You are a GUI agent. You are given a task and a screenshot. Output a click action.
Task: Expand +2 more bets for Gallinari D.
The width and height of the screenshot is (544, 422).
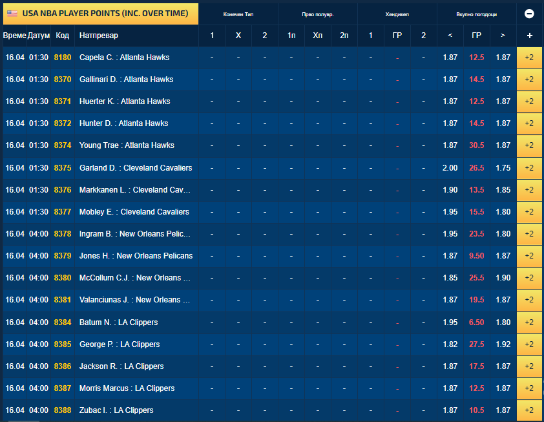point(529,79)
